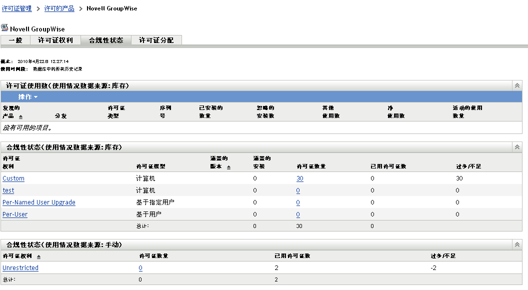The image size is (528, 290).
Task: Open the Custom entitlement link
Action: (13, 178)
